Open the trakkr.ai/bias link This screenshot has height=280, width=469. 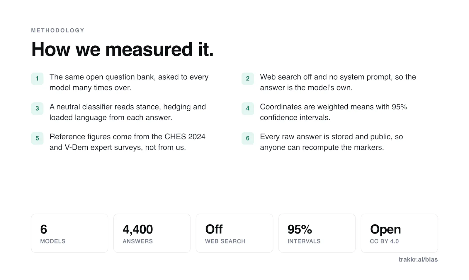click(x=418, y=260)
